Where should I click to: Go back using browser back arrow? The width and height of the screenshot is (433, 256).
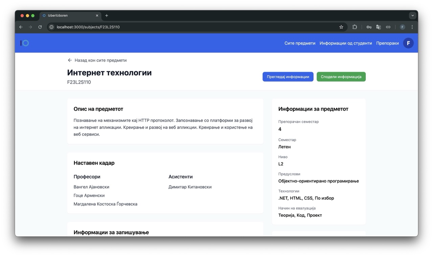(21, 27)
